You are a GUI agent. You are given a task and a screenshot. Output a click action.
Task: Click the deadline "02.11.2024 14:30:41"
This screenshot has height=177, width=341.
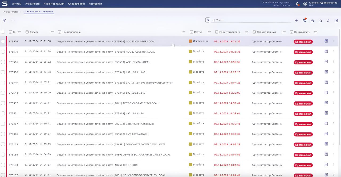coord(227,124)
